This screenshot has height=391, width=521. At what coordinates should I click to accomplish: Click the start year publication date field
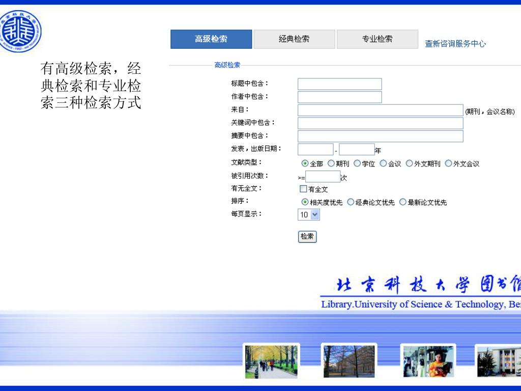pos(315,149)
